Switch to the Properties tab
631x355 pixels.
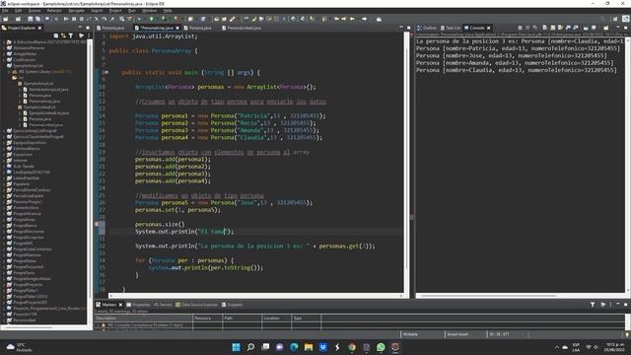click(138, 305)
